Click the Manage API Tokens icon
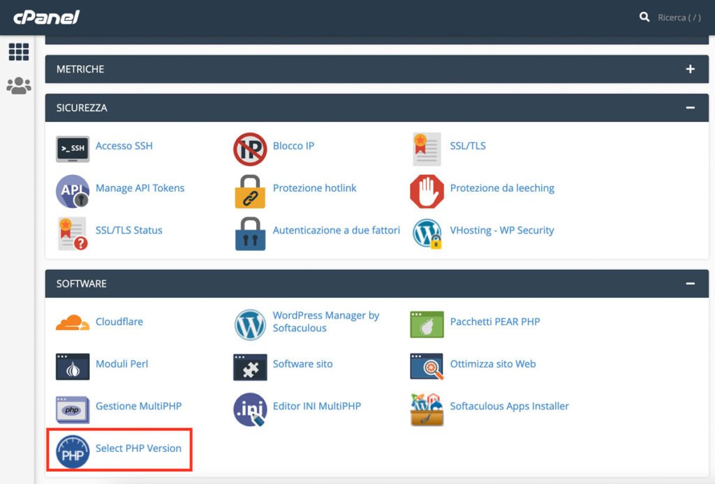This screenshot has height=484, width=715. (73, 191)
